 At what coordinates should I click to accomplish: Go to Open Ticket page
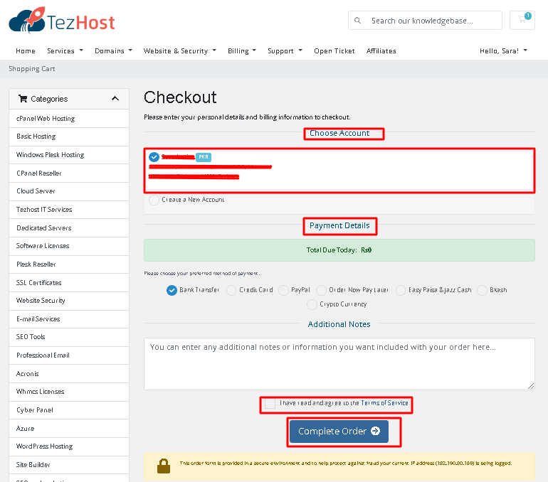[334, 51]
